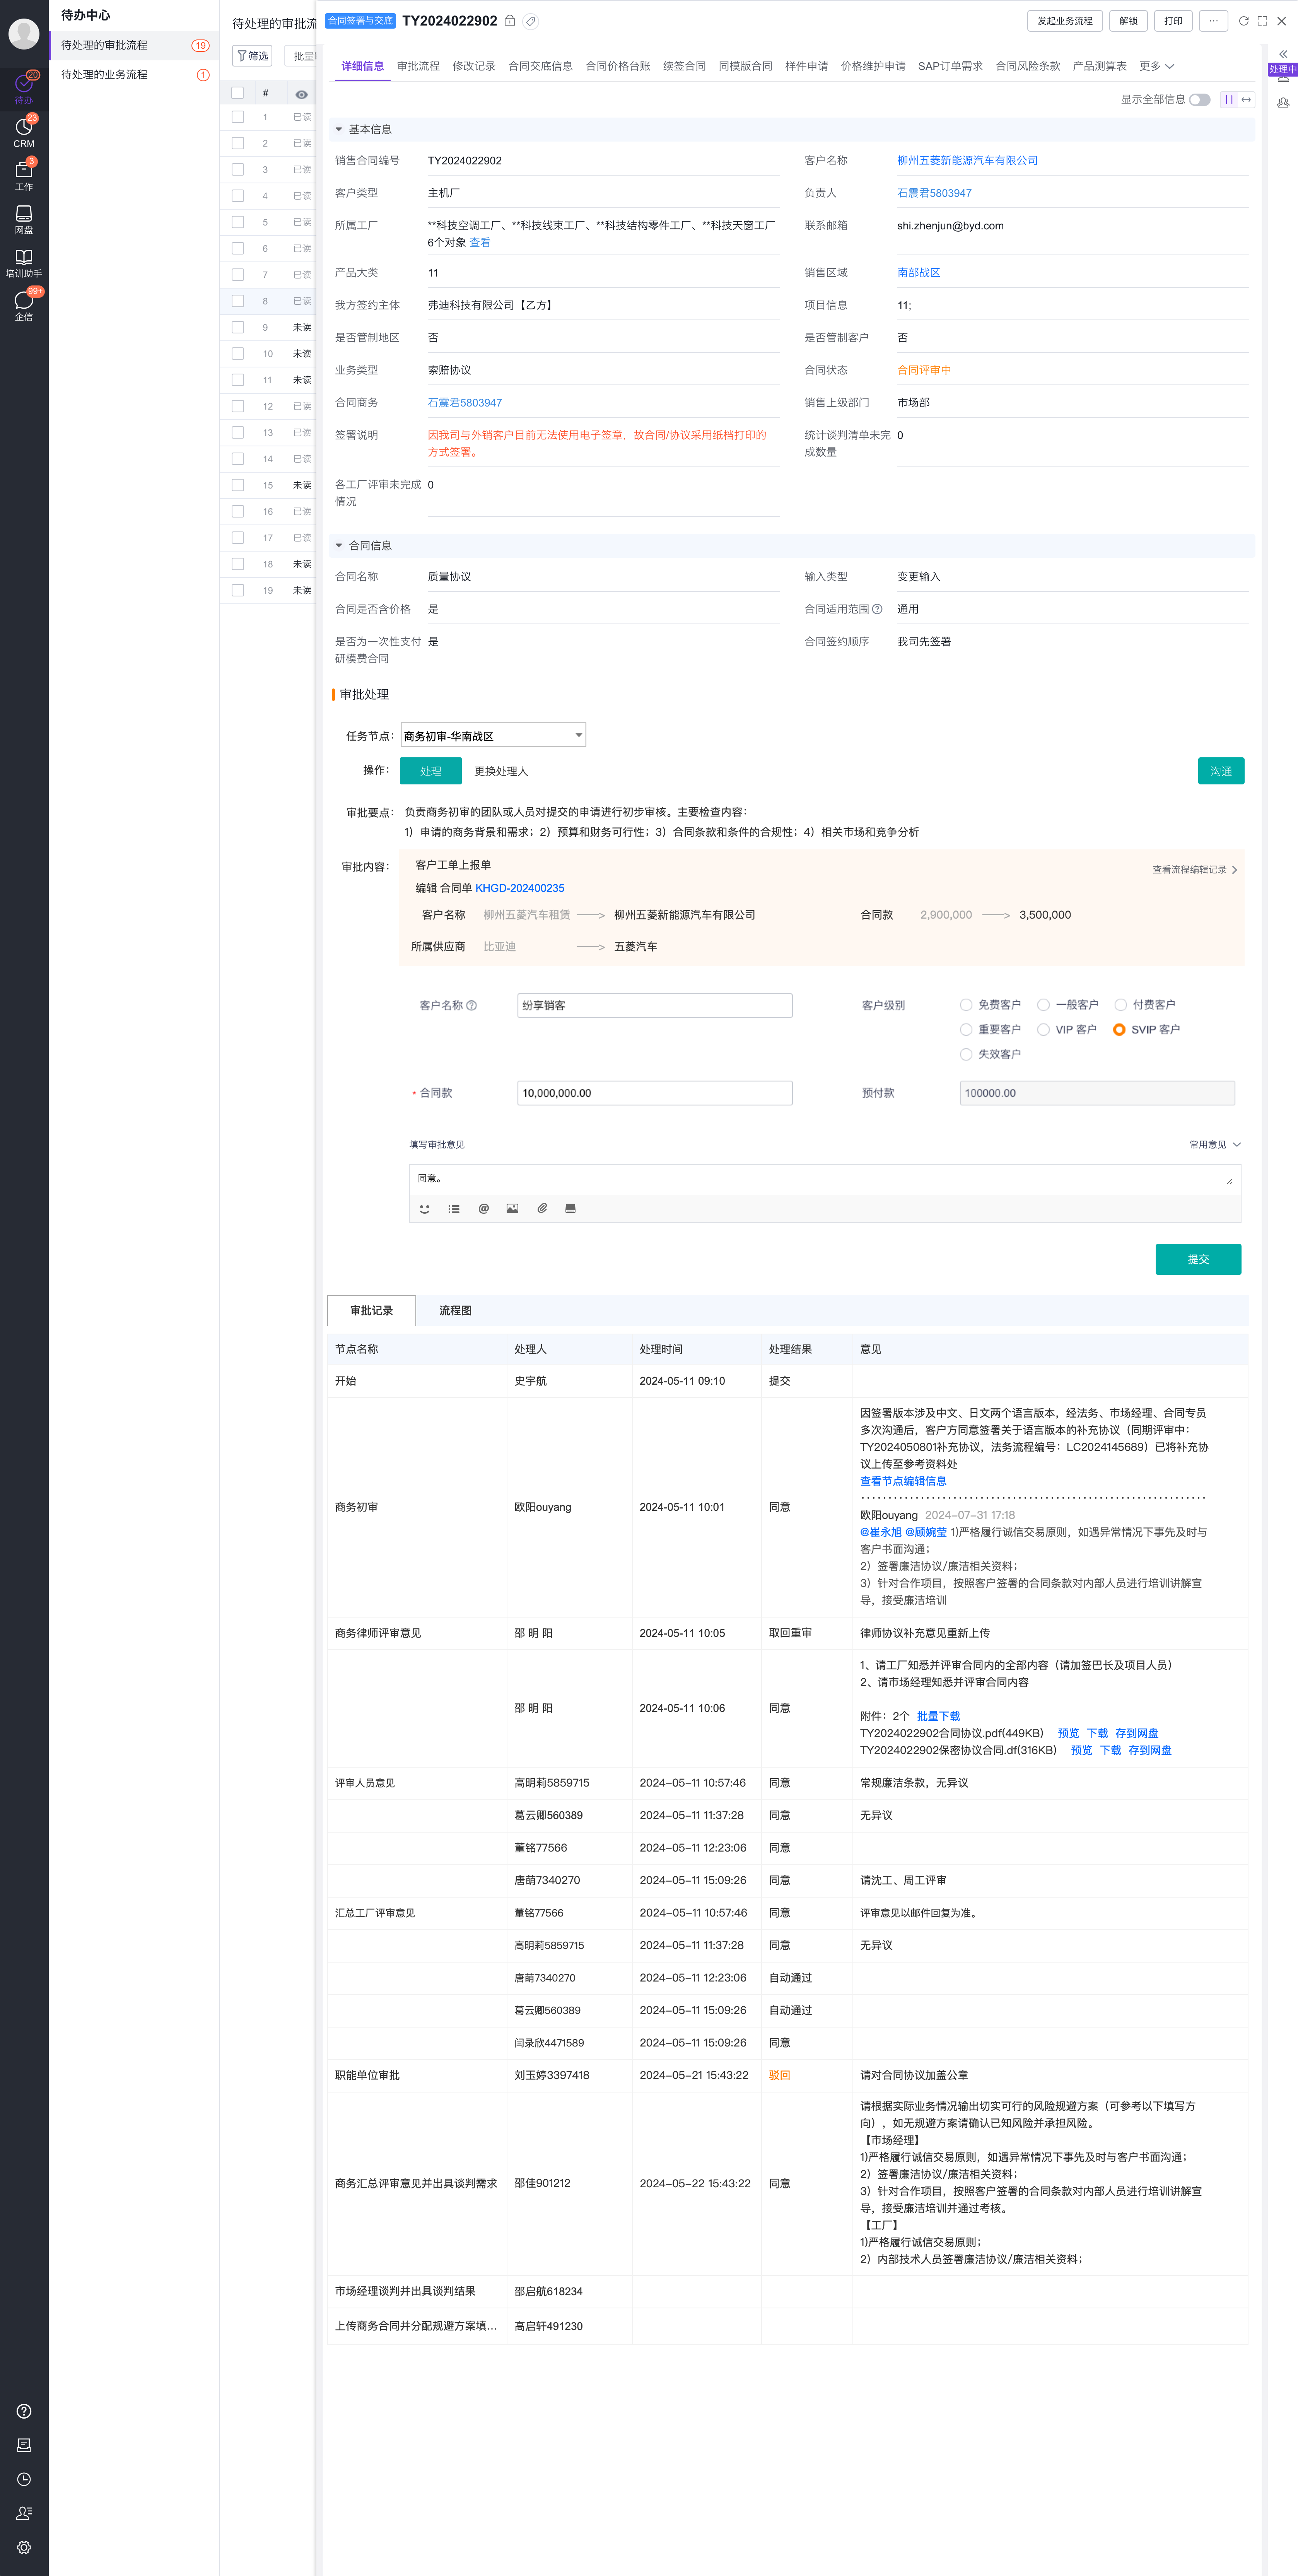This screenshot has width=1298, height=2576.
Task: Click the insert image icon in comment toolbar
Action: click(x=512, y=1208)
